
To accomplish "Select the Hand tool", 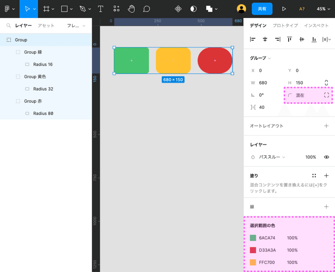I will click(131, 9).
